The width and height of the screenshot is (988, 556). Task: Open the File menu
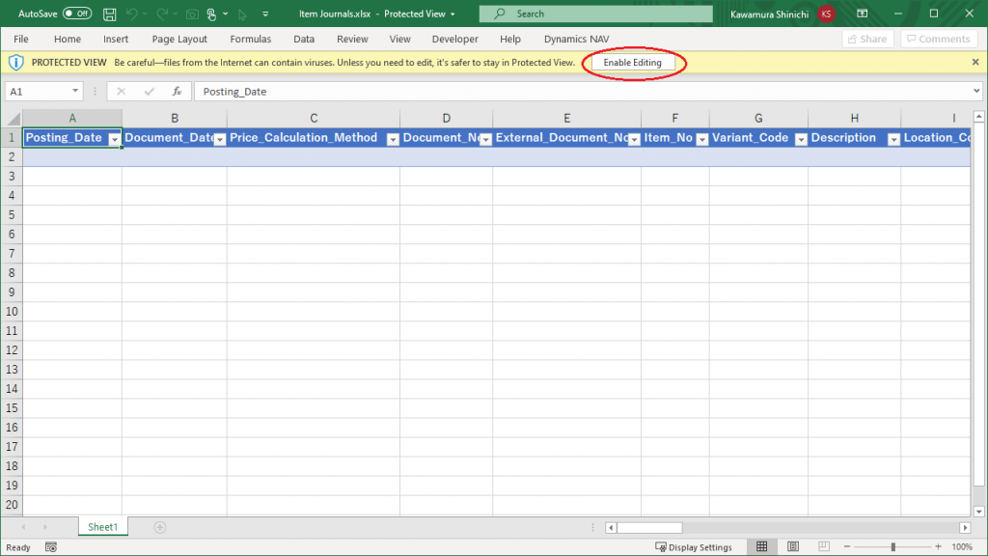tap(21, 39)
